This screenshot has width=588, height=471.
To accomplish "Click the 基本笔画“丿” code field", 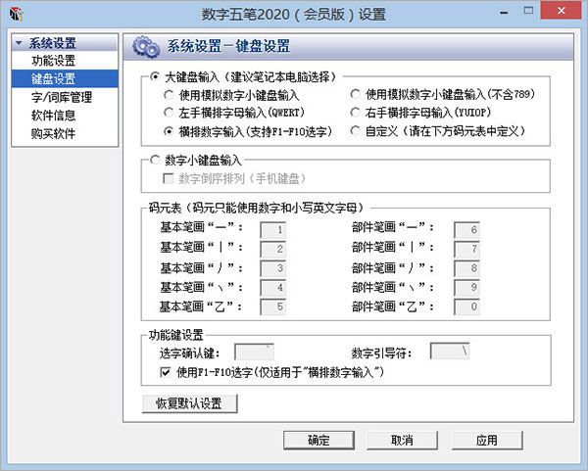I will (273, 268).
